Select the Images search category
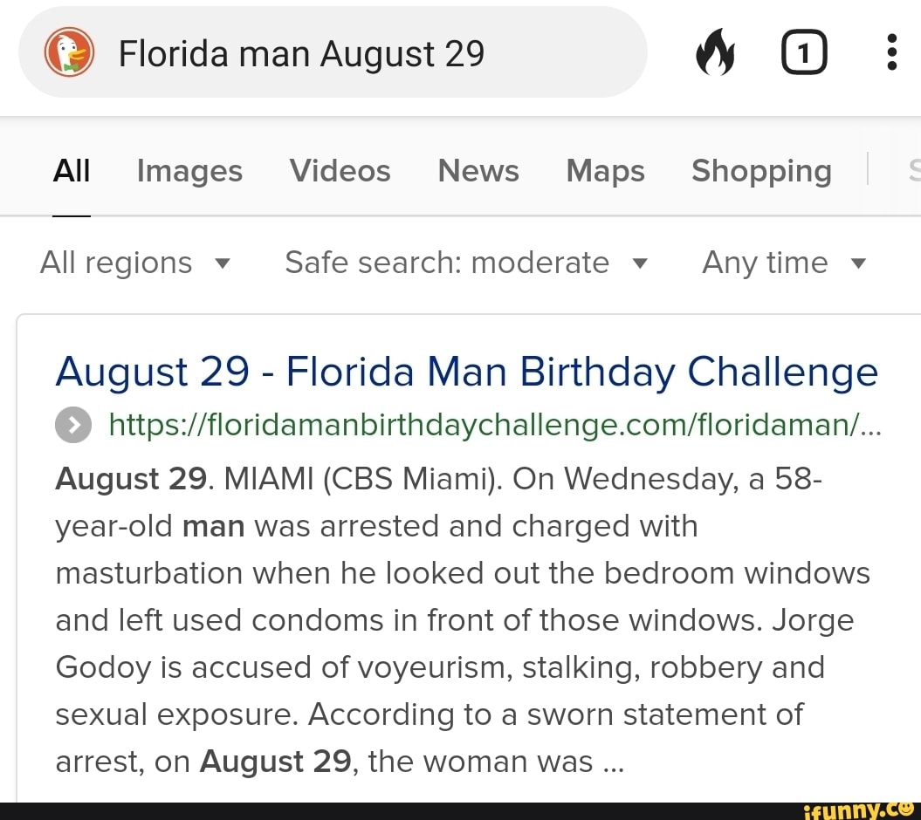The width and height of the screenshot is (921, 820). tap(189, 172)
